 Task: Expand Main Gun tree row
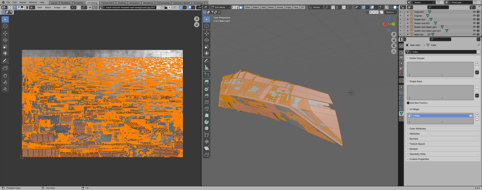408,34
